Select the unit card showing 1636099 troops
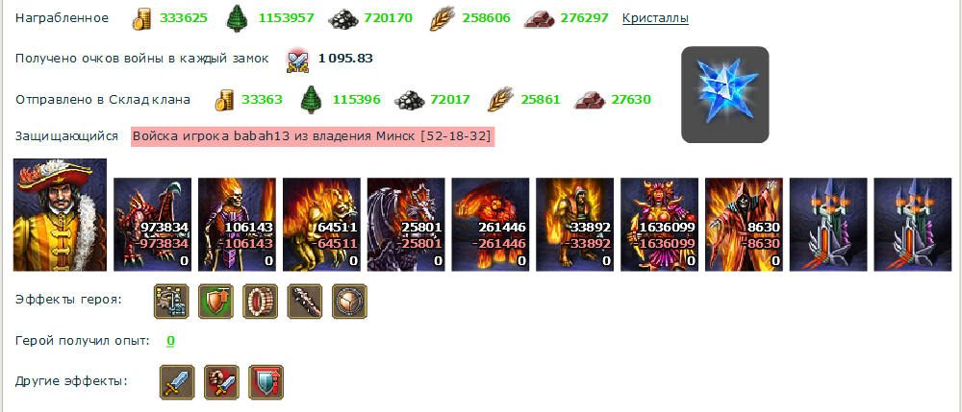The image size is (962, 412). 660,224
